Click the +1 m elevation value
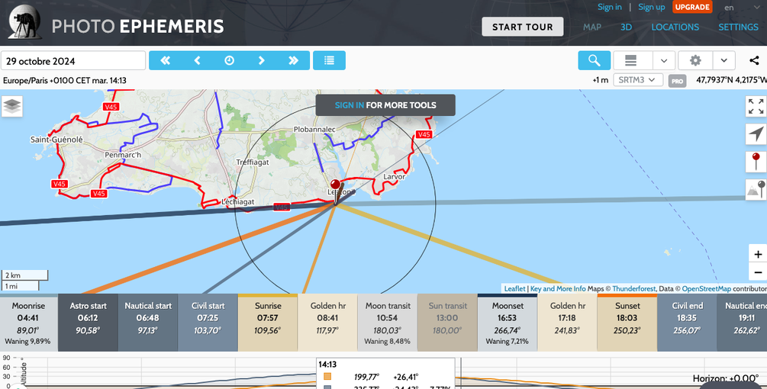767x389 pixels. coord(600,80)
